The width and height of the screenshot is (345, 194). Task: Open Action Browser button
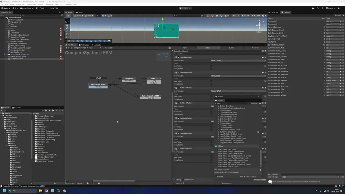[260, 180]
